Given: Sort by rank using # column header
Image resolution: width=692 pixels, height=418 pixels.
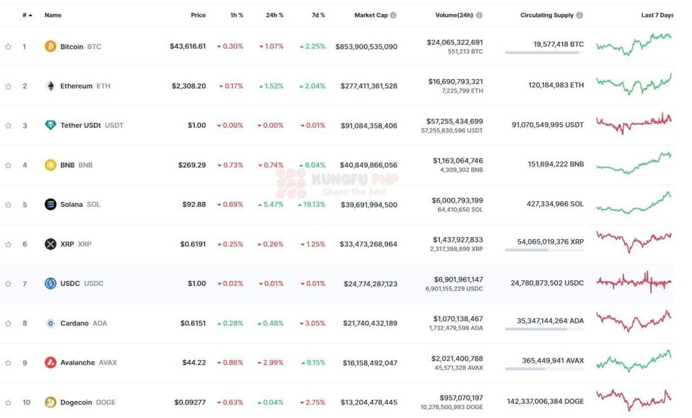Looking at the screenshot, I should click(x=25, y=15).
